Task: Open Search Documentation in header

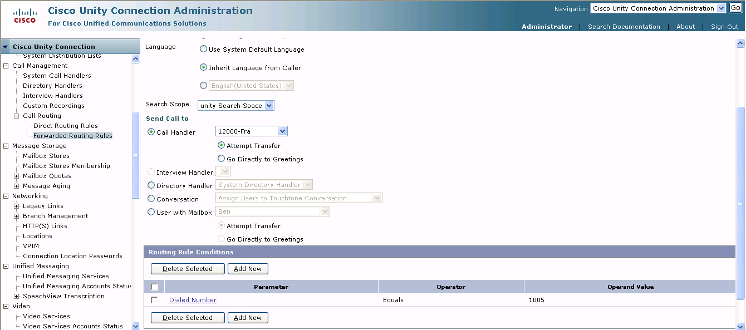Action: coord(624,27)
